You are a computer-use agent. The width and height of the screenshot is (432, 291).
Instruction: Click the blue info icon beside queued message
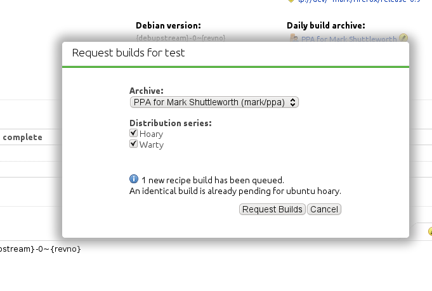coord(134,179)
